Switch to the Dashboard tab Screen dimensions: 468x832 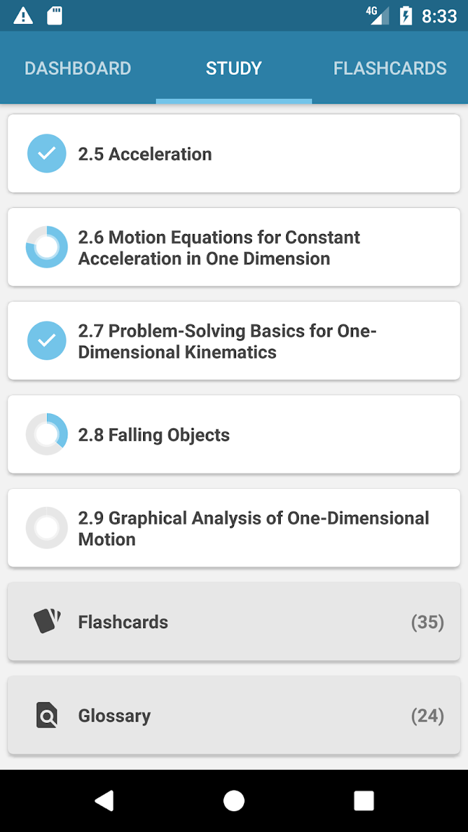point(78,68)
